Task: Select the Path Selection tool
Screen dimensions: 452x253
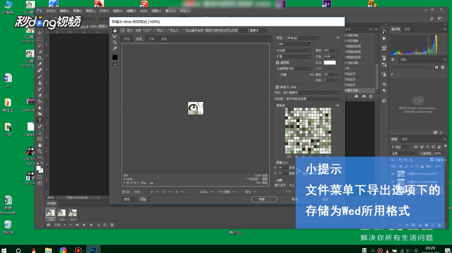Action: [40, 133]
